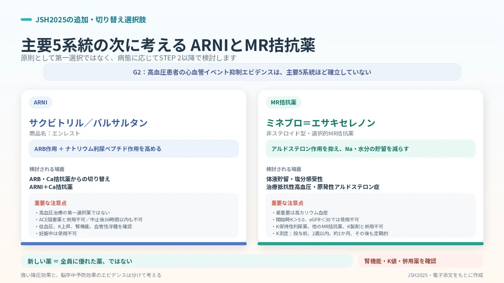Select heading サクビトリル／バルサルタン

pos(88,123)
